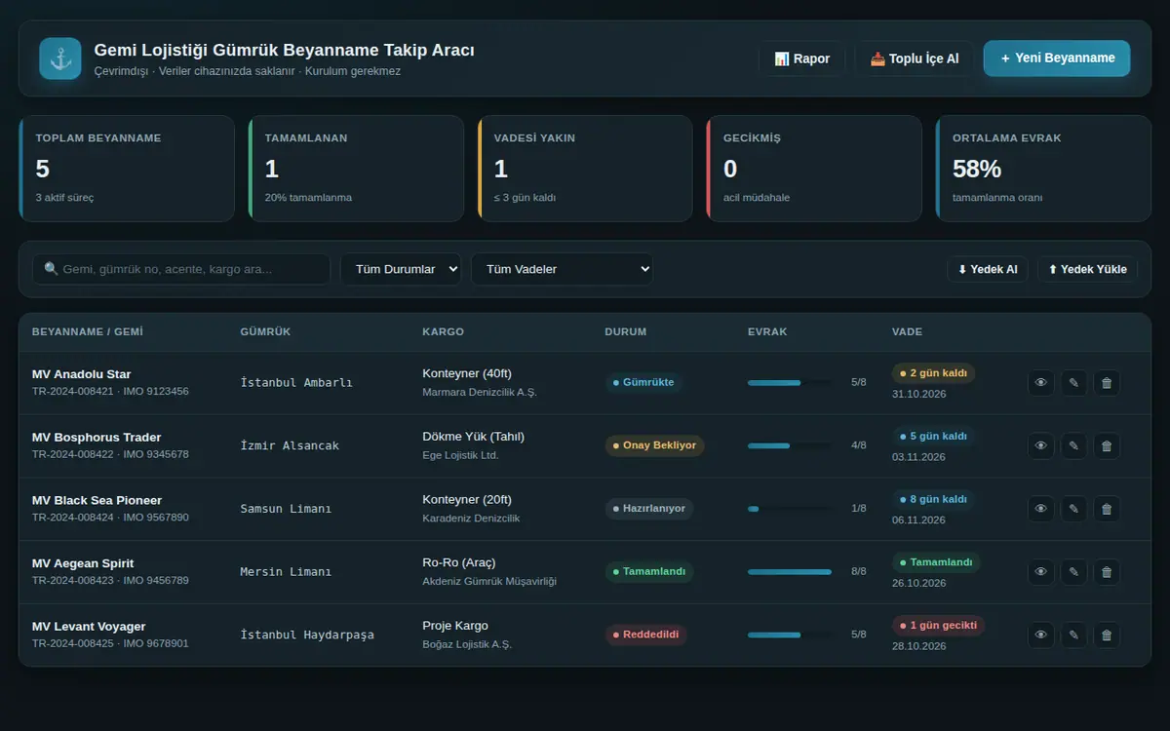
Task: Click the Onay Bekliyor status badge
Action: (654, 445)
